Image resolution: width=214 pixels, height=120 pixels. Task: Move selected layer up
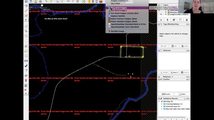pos(161,20)
